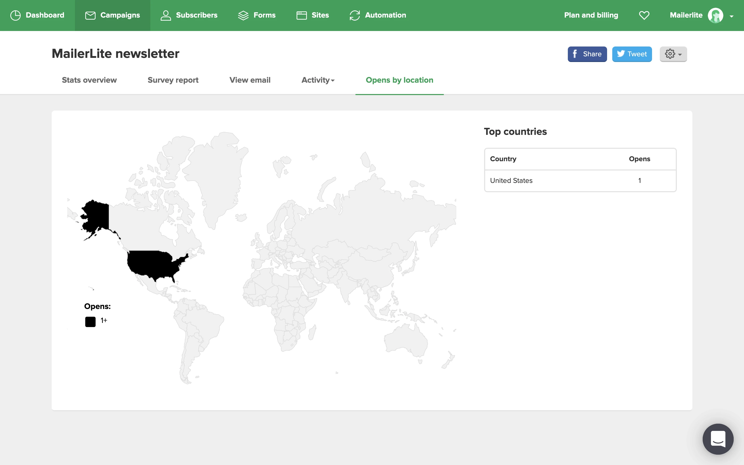The image size is (744, 465).
Task: Click the black 1+ opens legend swatch
Action: pyautogui.click(x=90, y=322)
